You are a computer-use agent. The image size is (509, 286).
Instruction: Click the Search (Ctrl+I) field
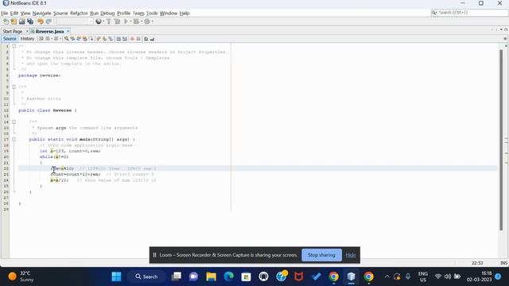pyautogui.click(x=469, y=13)
